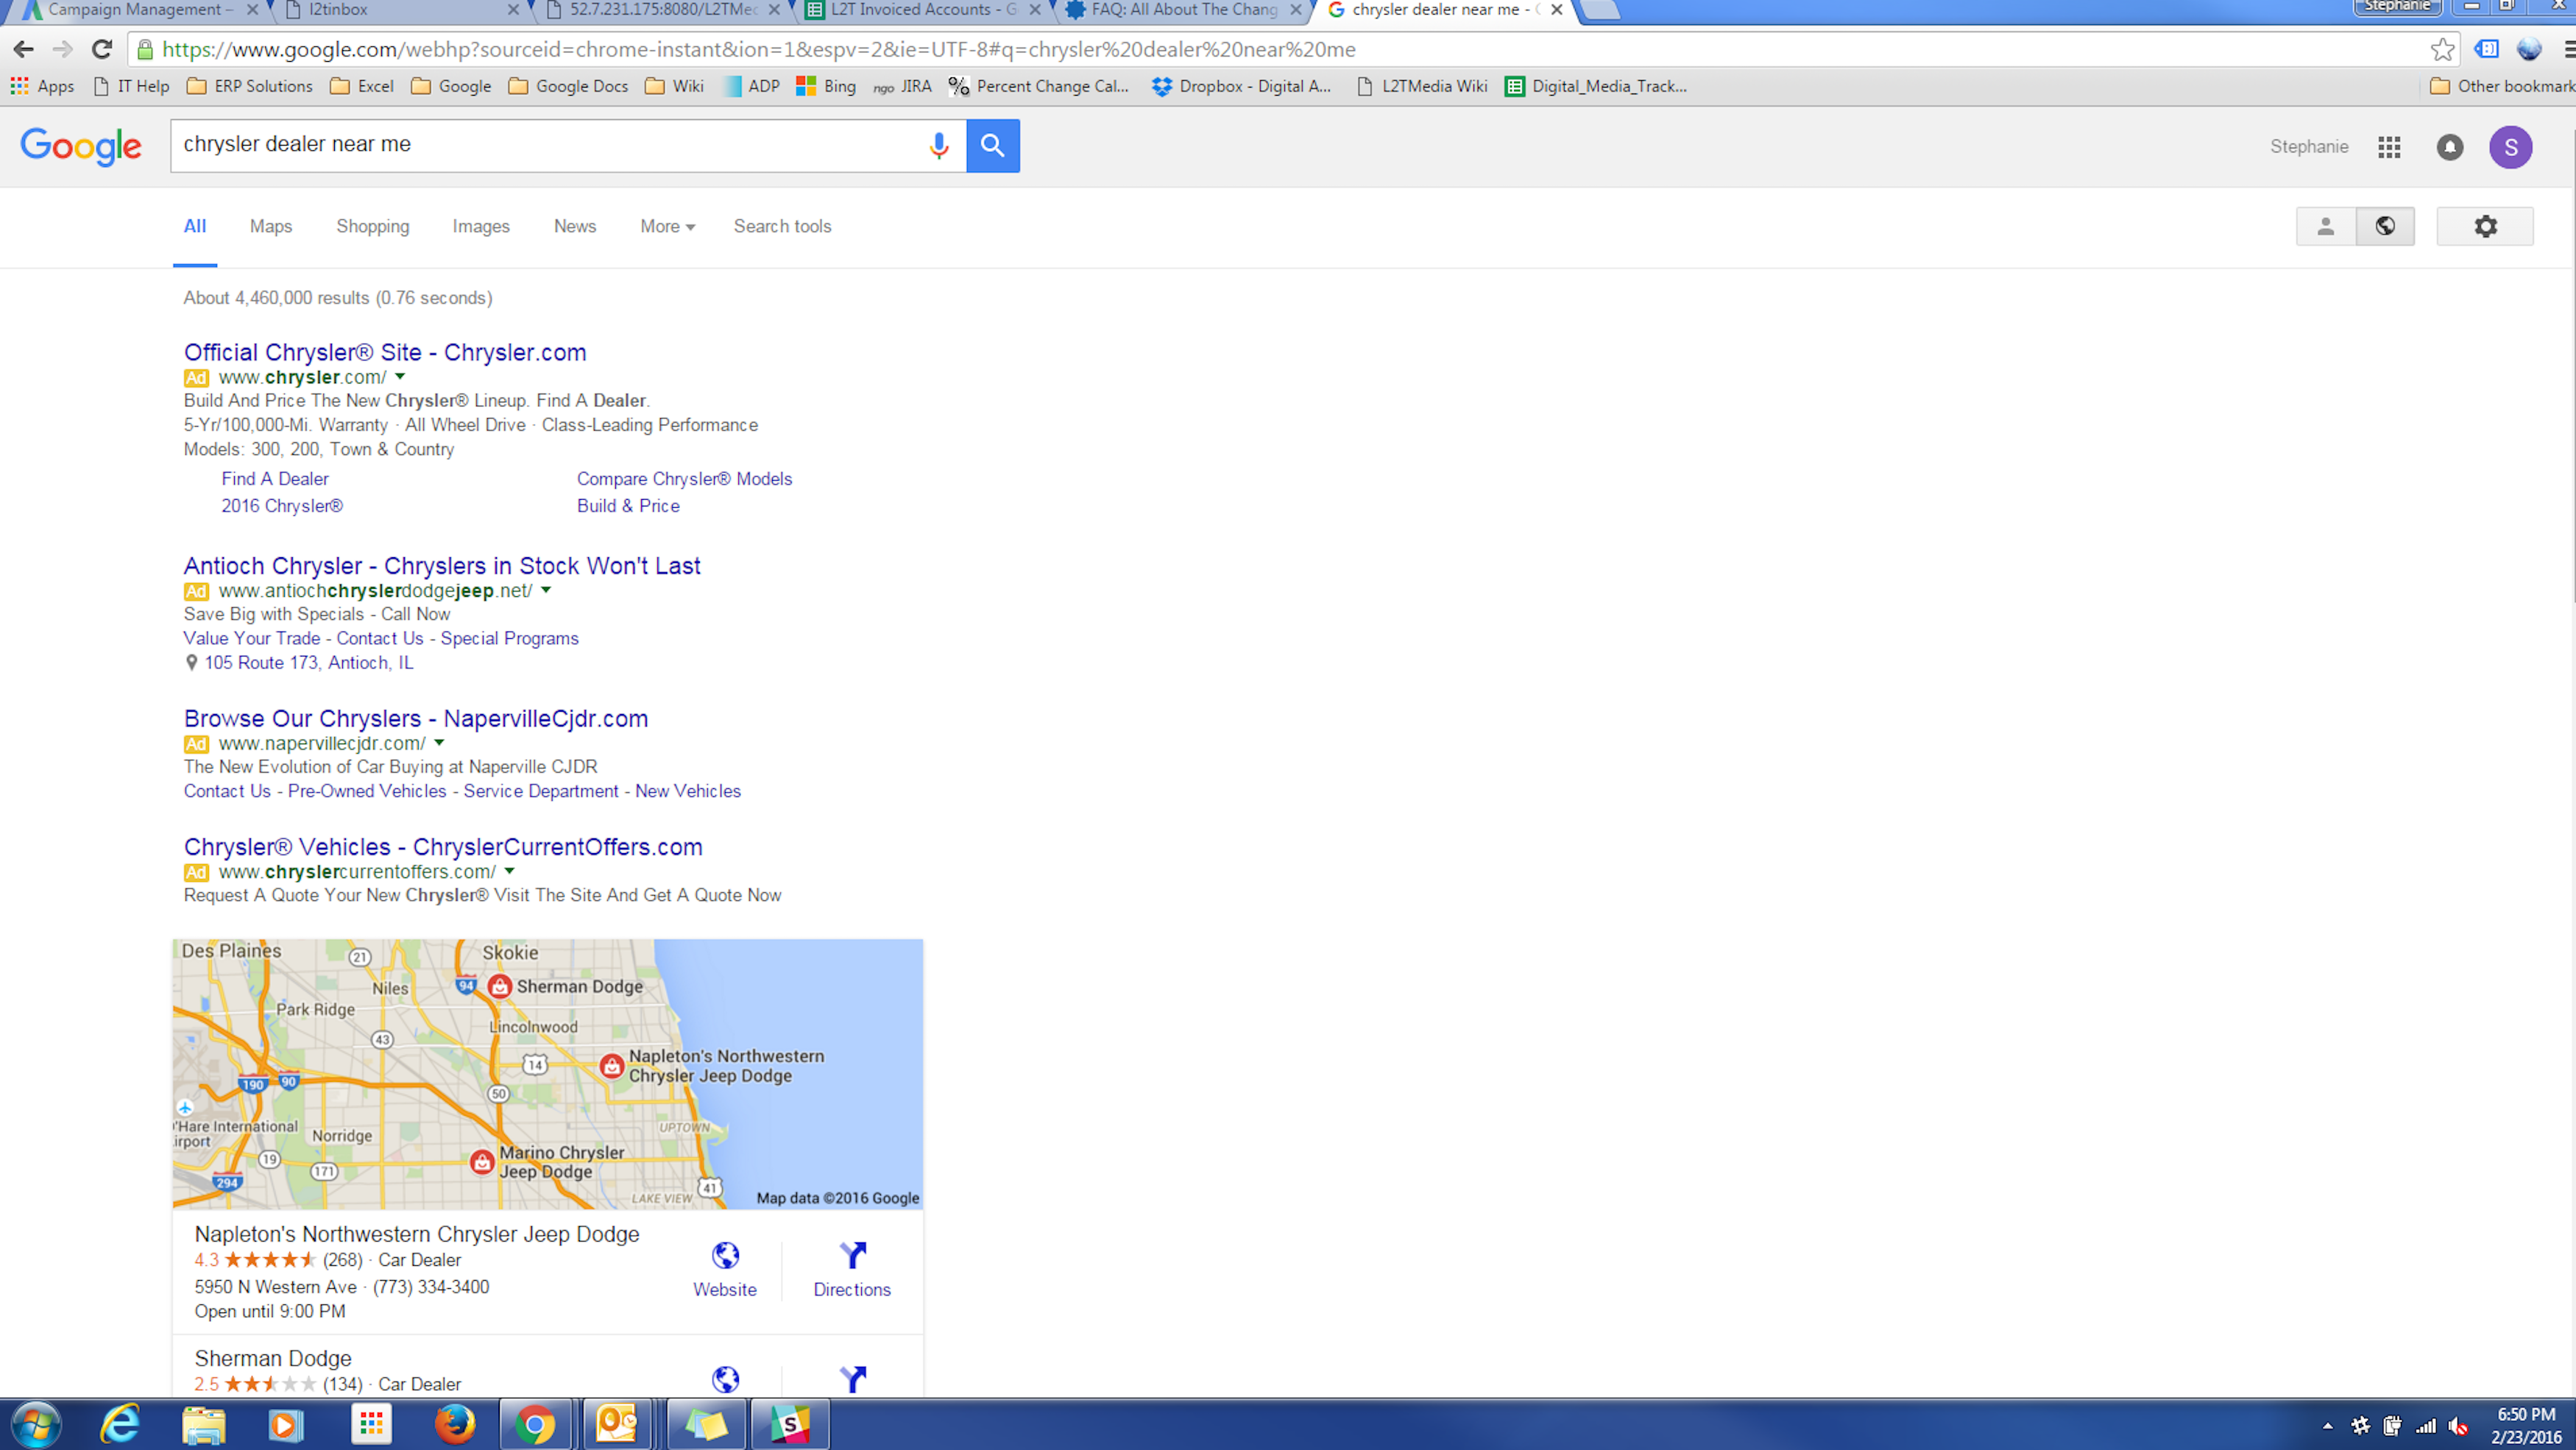Image resolution: width=2576 pixels, height=1450 pixels.
Task: Open Bing bookmark
Action: click(x=826, y=86)
